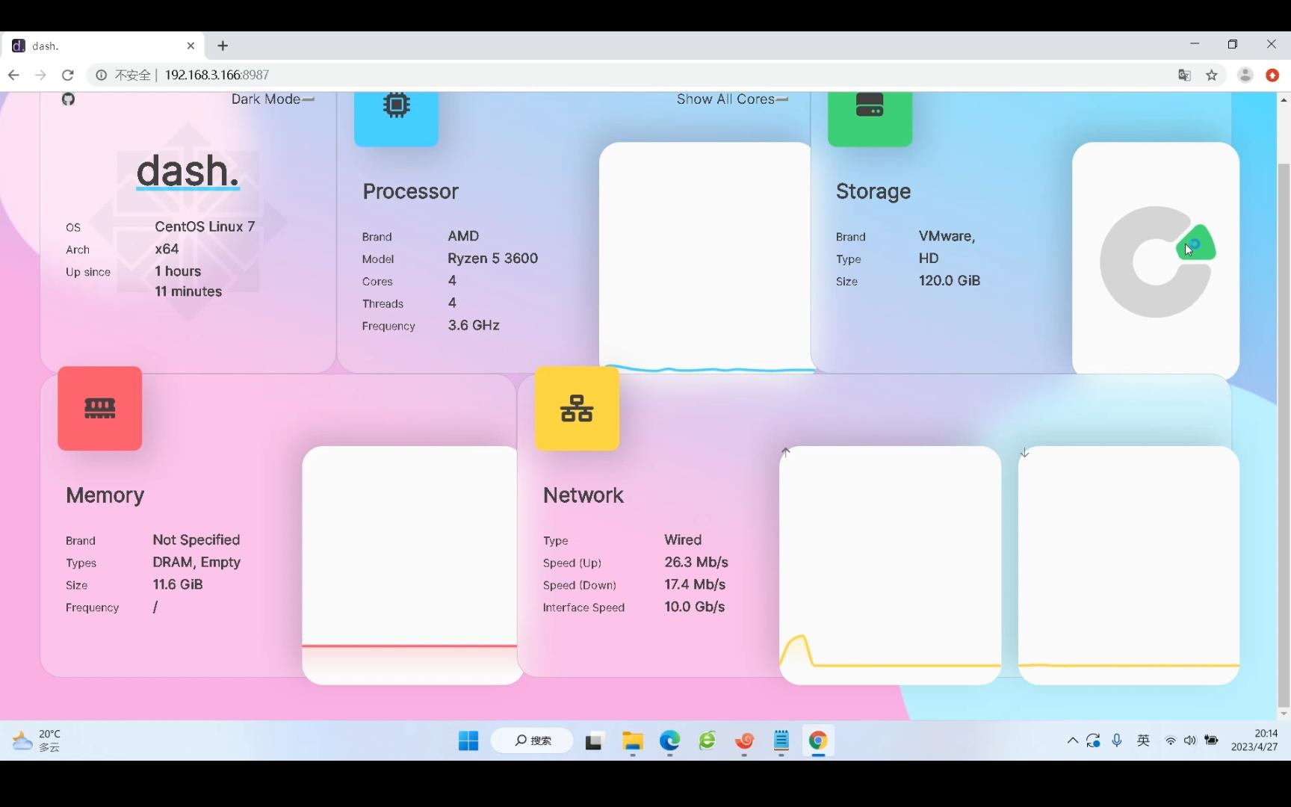Switch the input method 英 indicator
The image size is (1291, 807).
tap(1143, 740)
